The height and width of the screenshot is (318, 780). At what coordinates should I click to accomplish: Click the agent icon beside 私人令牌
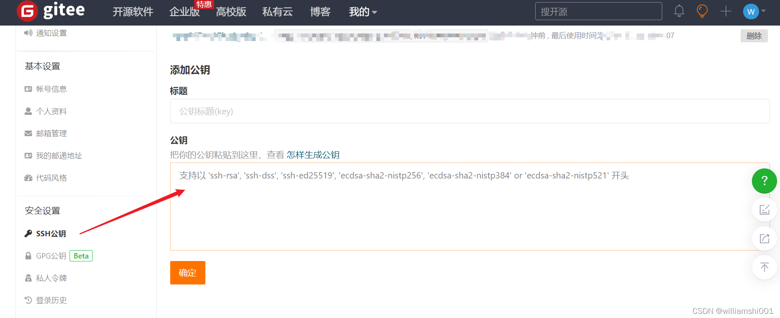(x=28, y=278)
